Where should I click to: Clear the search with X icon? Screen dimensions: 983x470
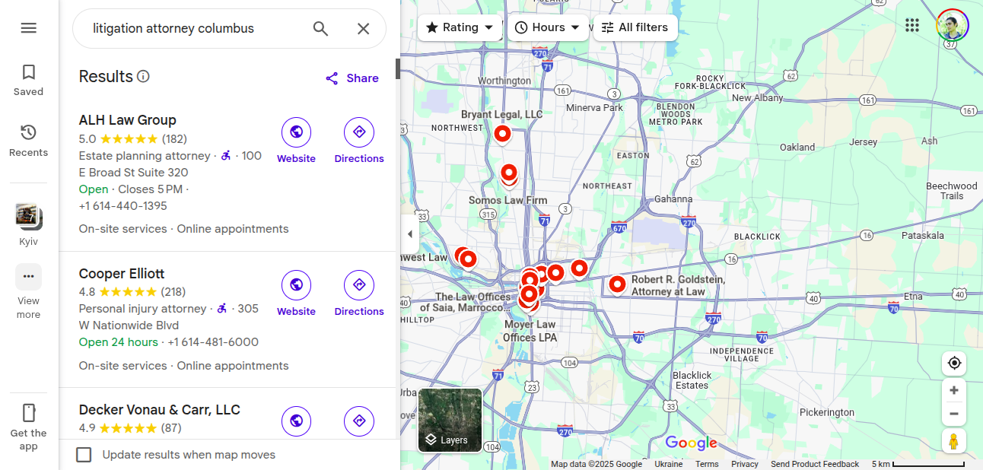click(364, 29)
